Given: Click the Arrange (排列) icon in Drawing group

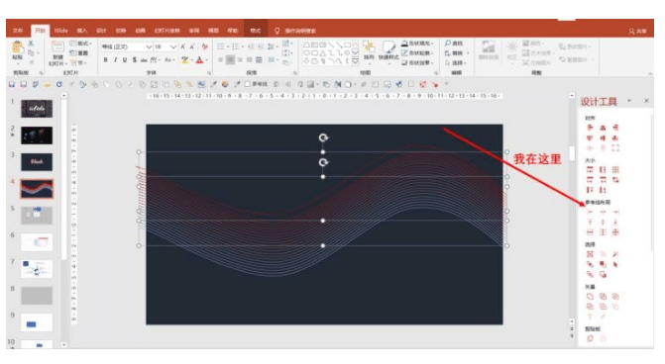Looking at the screenshot, I should pyautogui.click(x=369, y=50).
